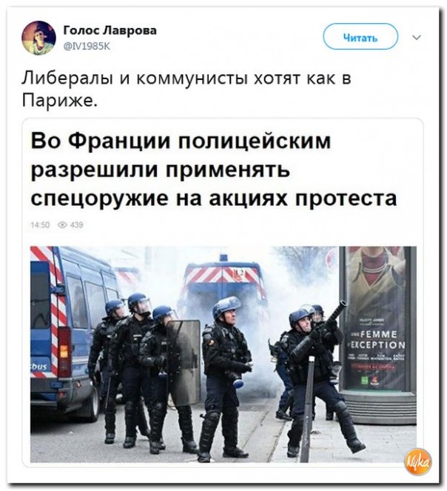The image size is (447, 491).
Task: Click the transparent riot shield in the photo
Action: (x=184, y=363)
